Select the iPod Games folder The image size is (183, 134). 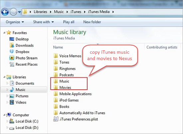pyautogui.click(x=66, y=100)
